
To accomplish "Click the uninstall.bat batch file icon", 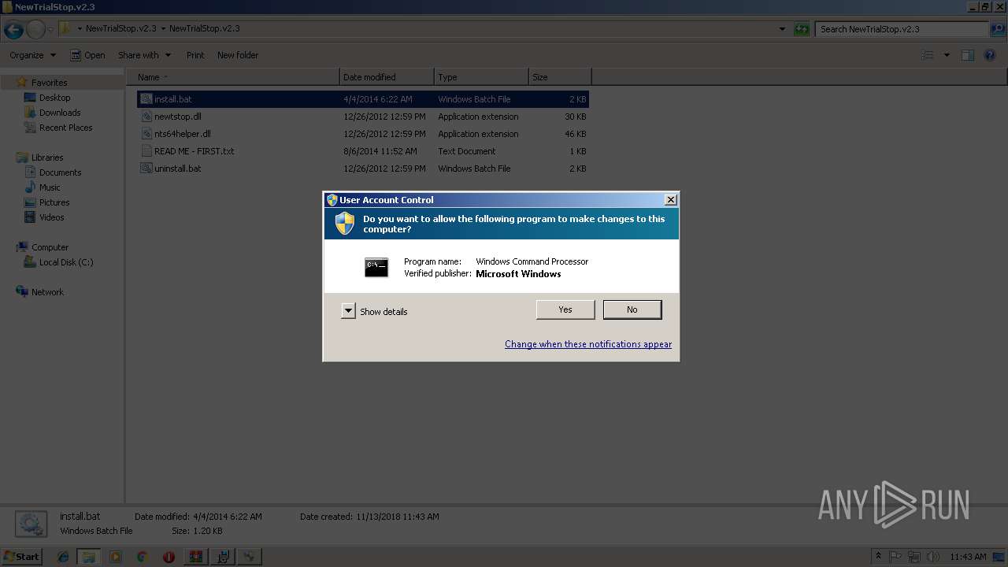I will click(146, 169).
